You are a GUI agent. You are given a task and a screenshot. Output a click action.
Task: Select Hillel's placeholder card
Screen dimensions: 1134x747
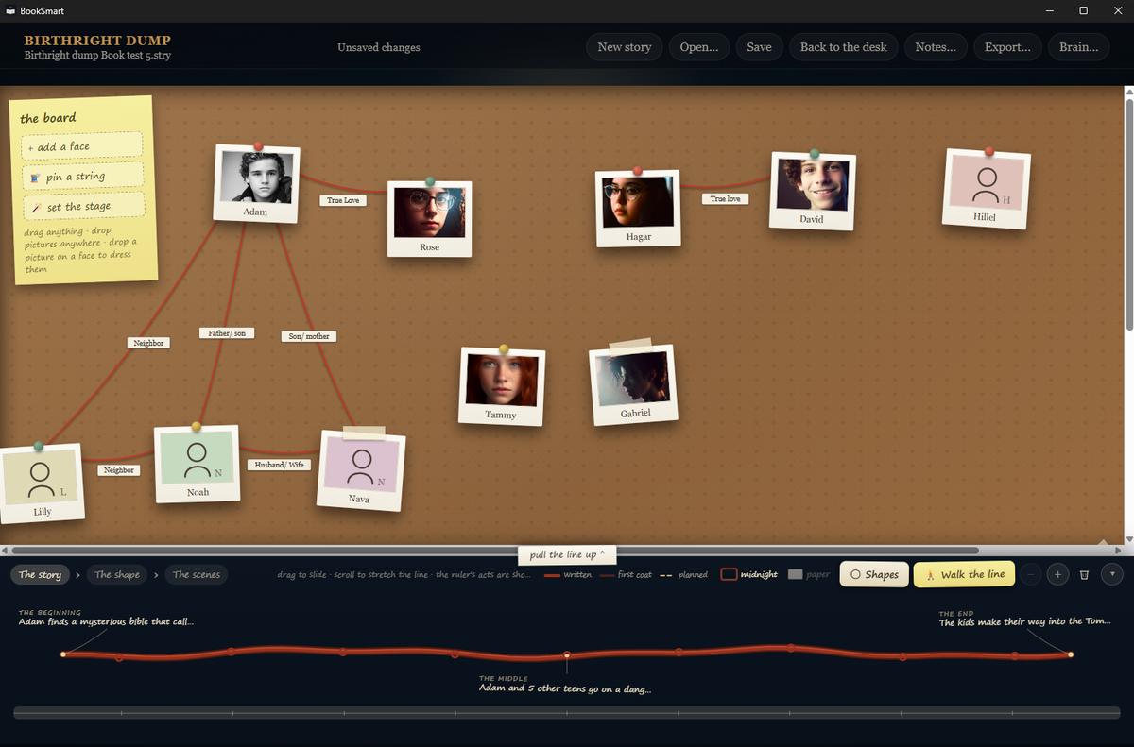986,188
